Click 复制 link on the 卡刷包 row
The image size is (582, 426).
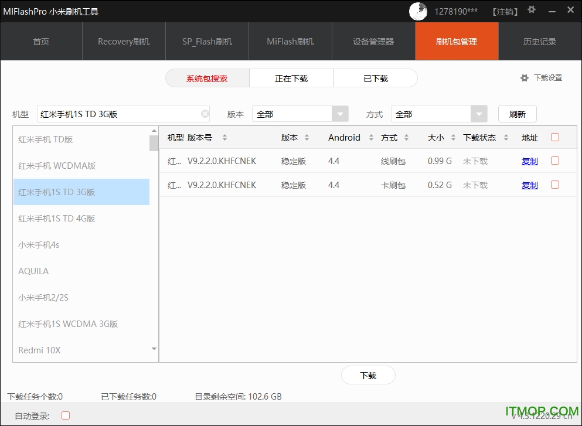529,185
